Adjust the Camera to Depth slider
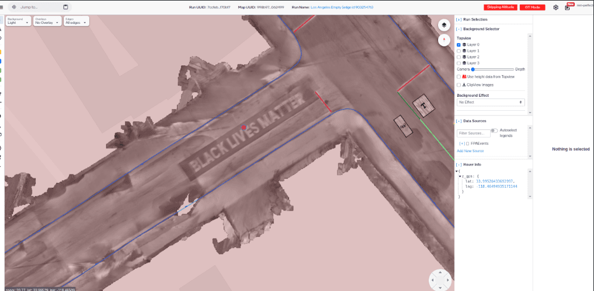The width and height of the screenshot is (594, 291). [492, 69]
